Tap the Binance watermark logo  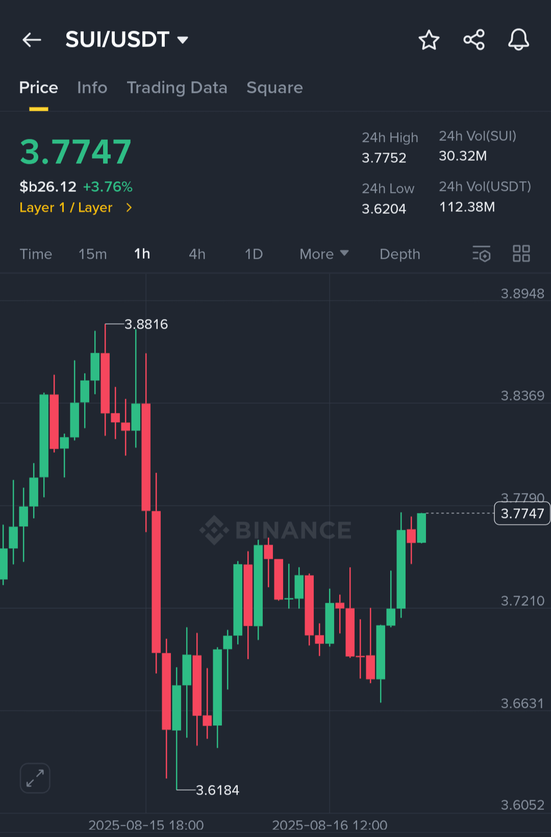pyautogui.click(x=275, y=530)
